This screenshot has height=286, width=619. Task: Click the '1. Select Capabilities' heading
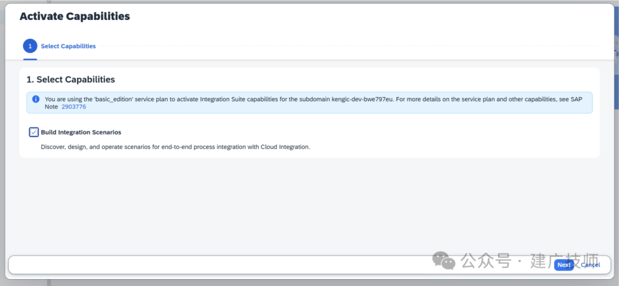(x=70, y=80)
